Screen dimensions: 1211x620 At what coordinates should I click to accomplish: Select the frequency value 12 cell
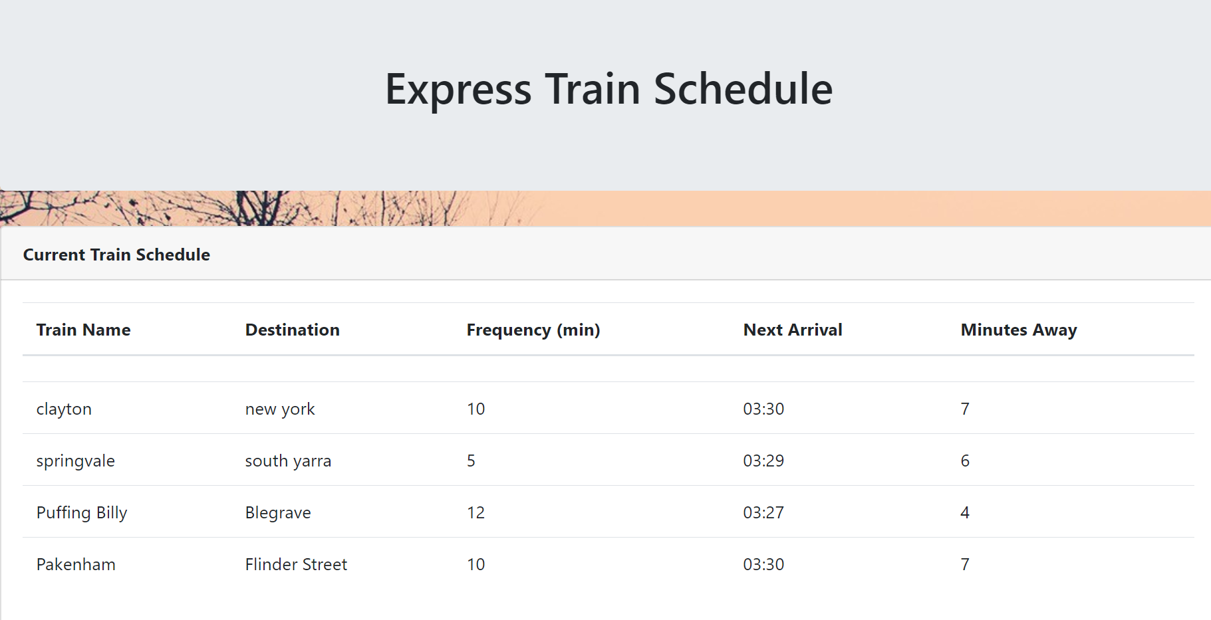pos(475,512)
